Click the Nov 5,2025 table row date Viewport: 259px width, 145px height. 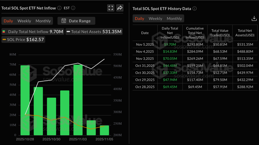(145, 45)
